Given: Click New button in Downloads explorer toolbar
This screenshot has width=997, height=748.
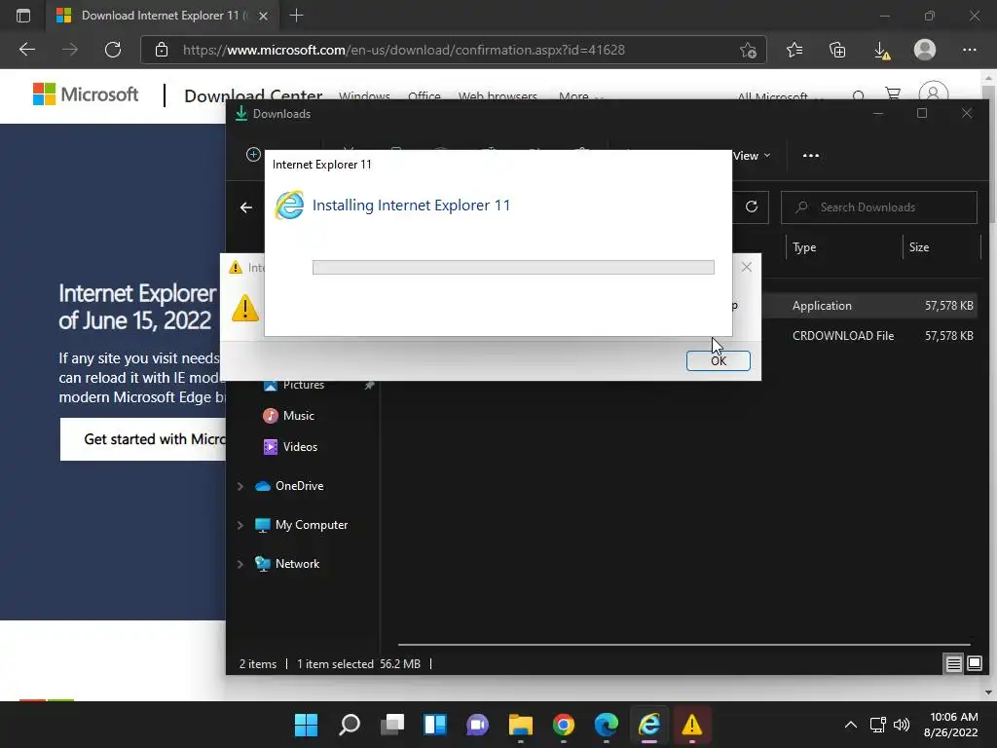Looking at the screenshot, I should (x=254, y=155).
